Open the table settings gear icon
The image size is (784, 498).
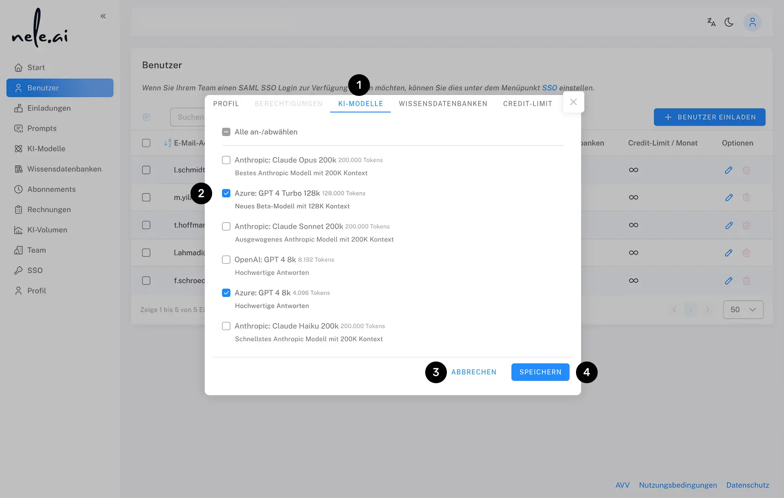tap(147, 117)
